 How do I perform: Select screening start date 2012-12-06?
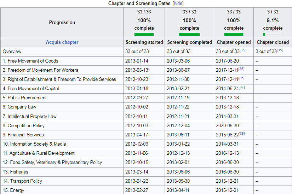coord(137,144)
